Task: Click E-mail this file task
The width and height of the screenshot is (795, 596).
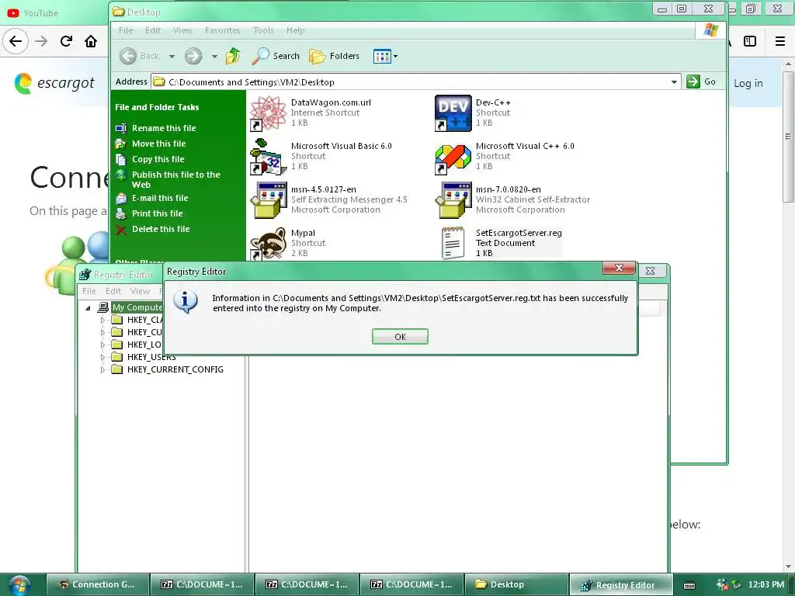Action: click(x=160, y=198)
